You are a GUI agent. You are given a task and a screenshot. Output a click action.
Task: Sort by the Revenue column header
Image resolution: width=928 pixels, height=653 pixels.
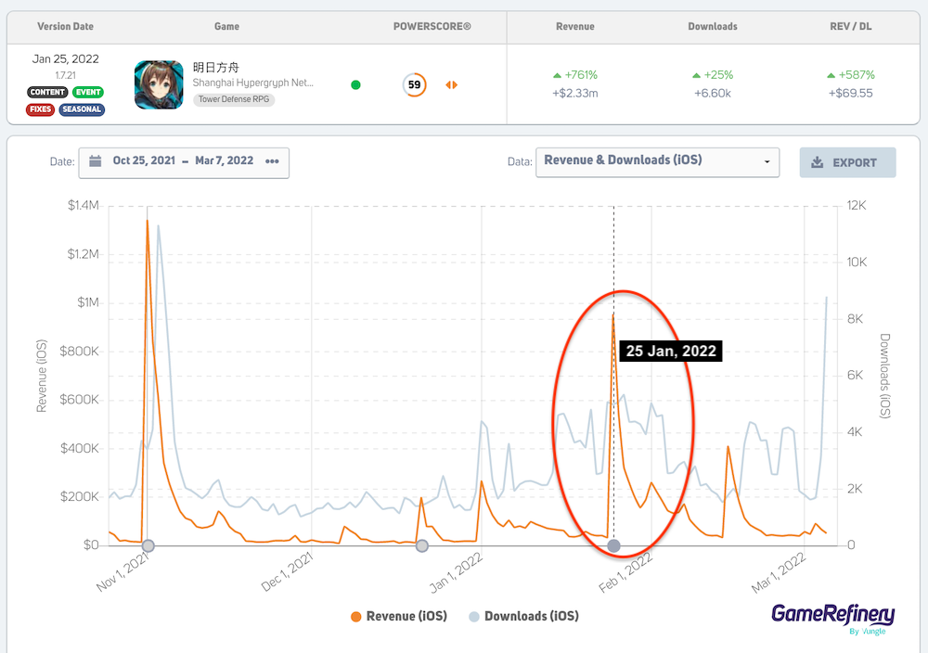coord(575,26)
